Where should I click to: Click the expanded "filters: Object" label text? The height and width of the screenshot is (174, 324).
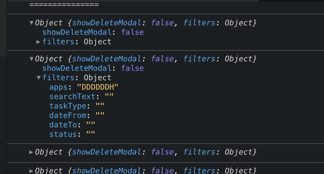[77, 78]
